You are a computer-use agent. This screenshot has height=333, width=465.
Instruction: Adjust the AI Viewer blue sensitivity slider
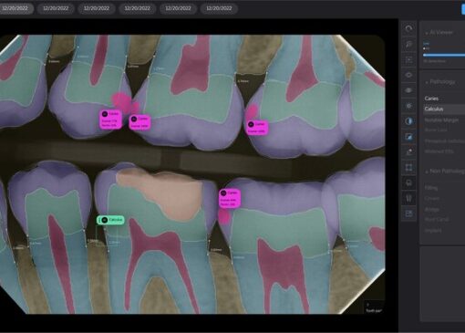[444, 55]
